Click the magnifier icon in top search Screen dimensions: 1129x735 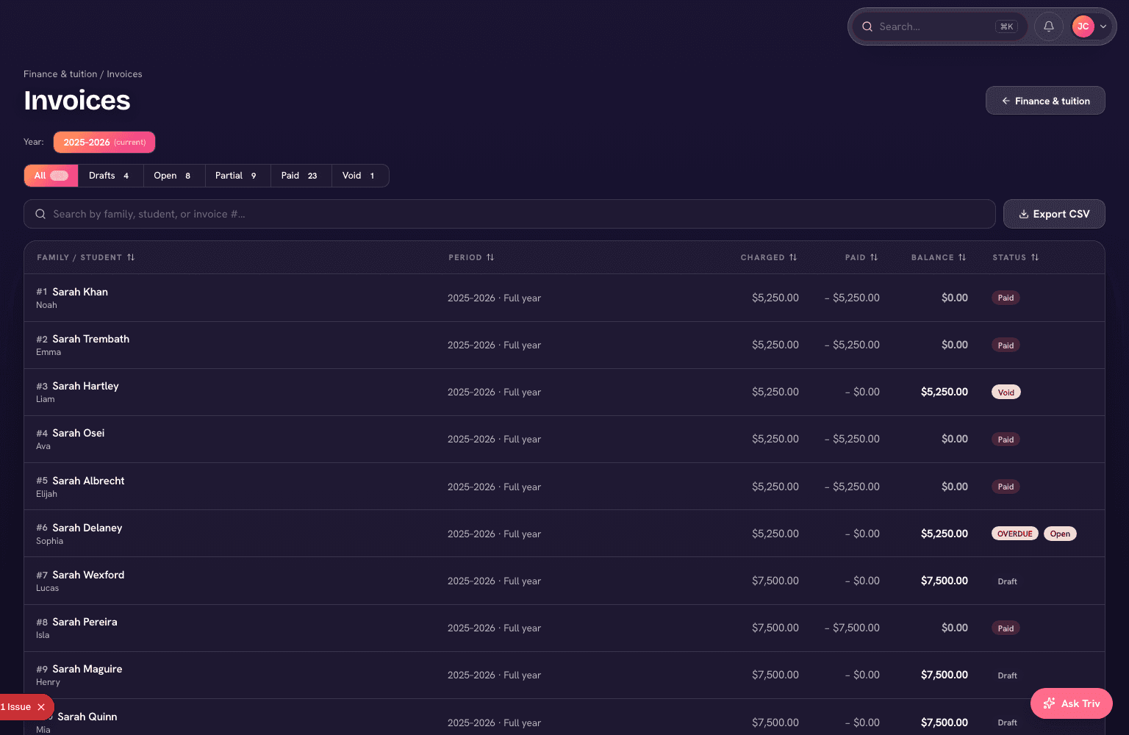pyautogui.click(x=867, y=26)
